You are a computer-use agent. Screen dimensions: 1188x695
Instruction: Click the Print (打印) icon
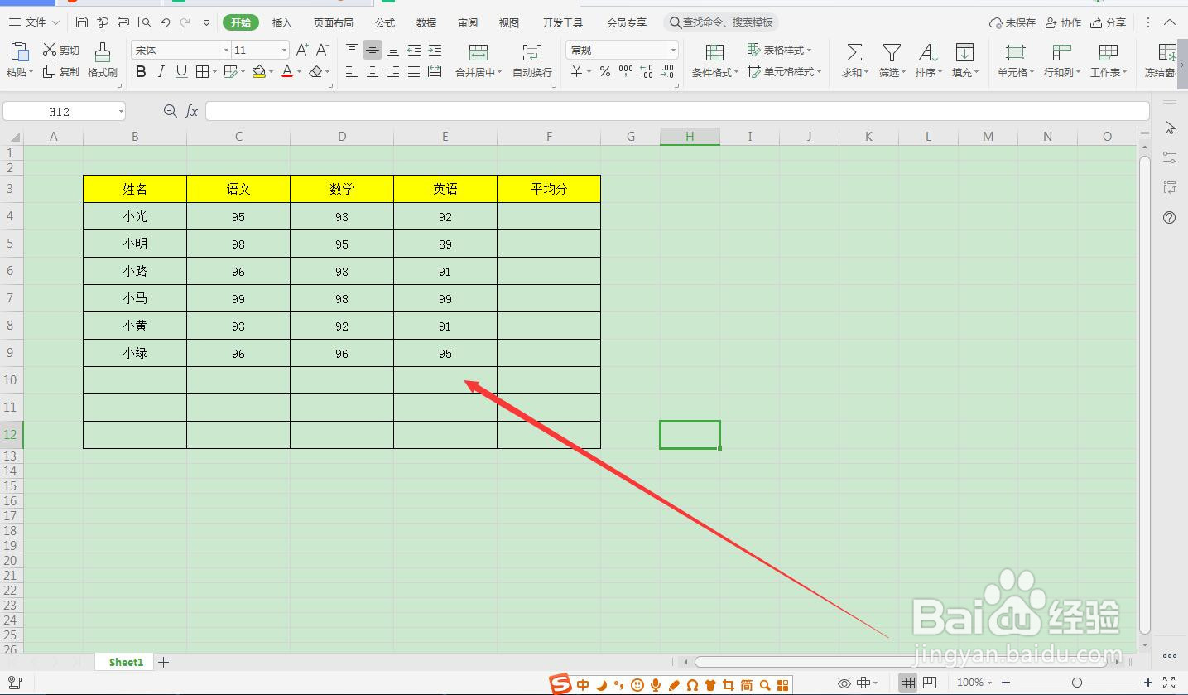123,22
